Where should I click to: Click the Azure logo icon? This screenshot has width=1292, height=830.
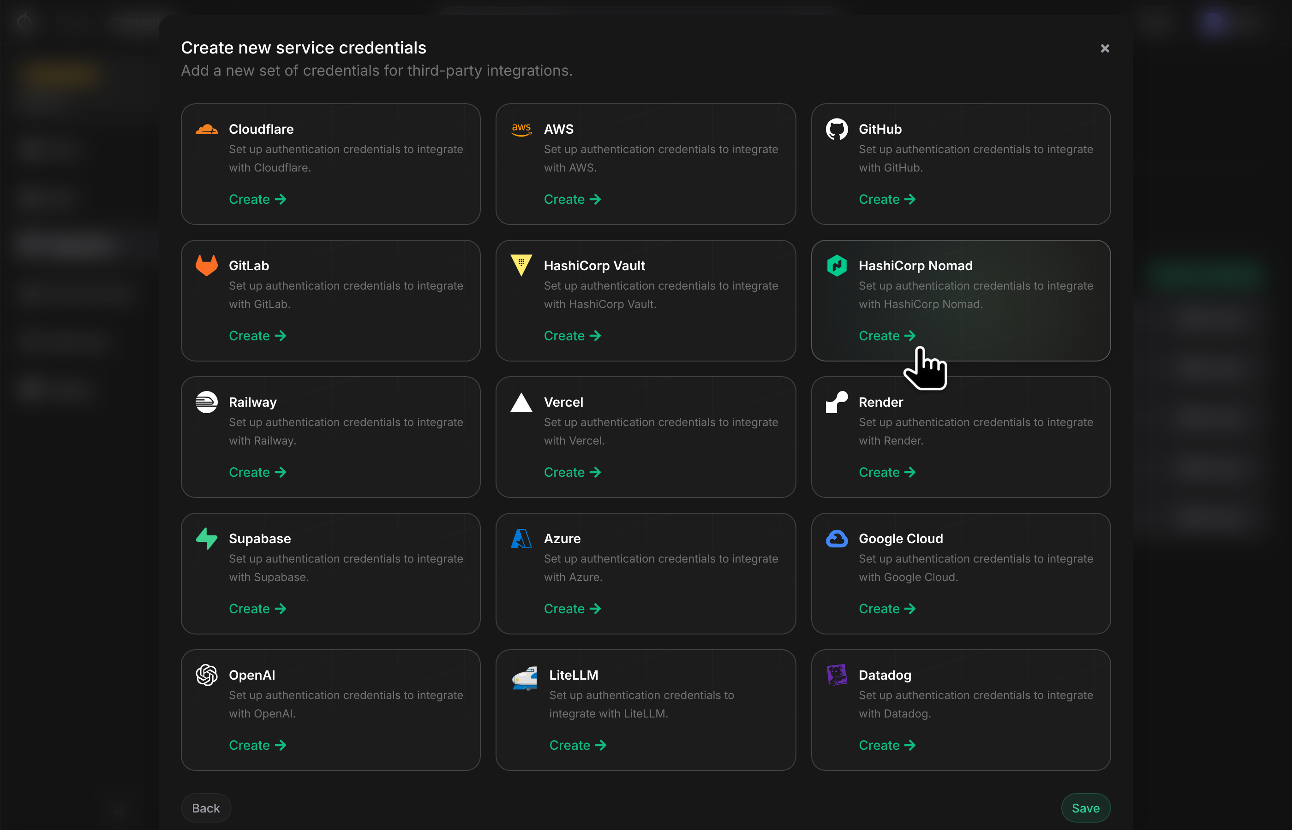click(x=521, y=539)
